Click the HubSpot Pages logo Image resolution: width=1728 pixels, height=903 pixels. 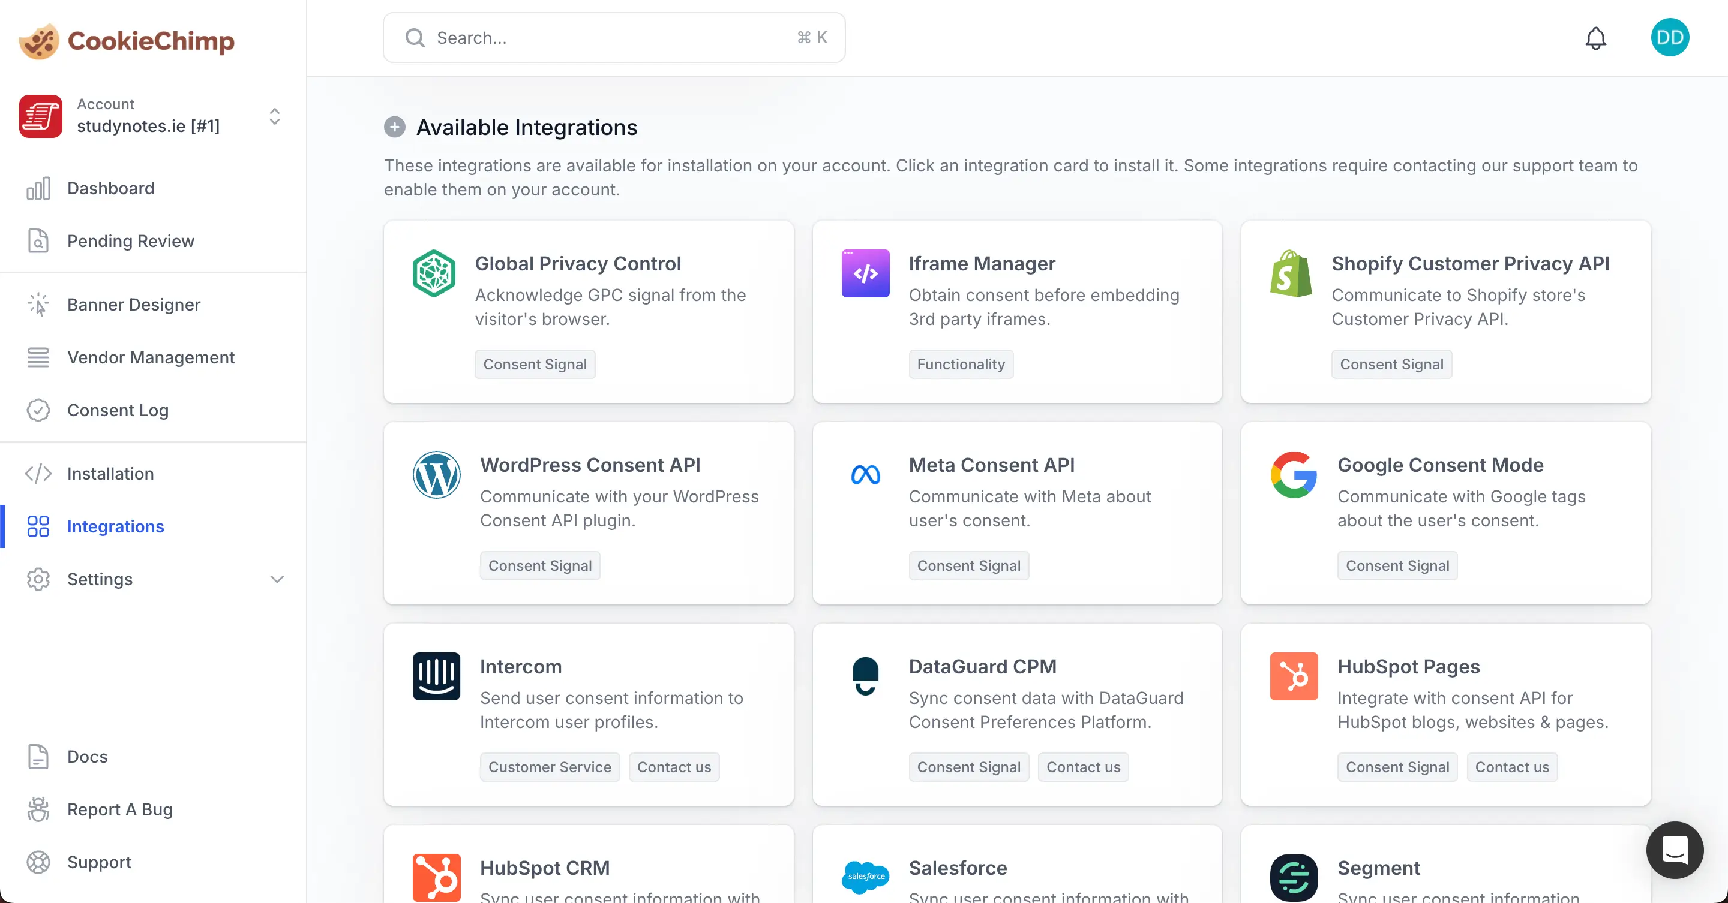coord(1294,676)
